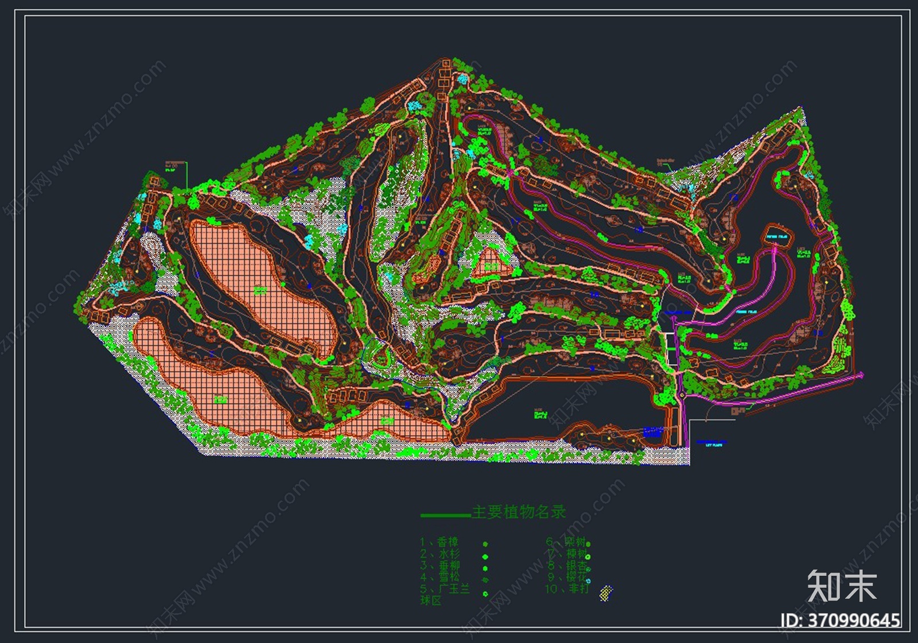Click yellow hatch swatch beside 非打

point(606,593)
